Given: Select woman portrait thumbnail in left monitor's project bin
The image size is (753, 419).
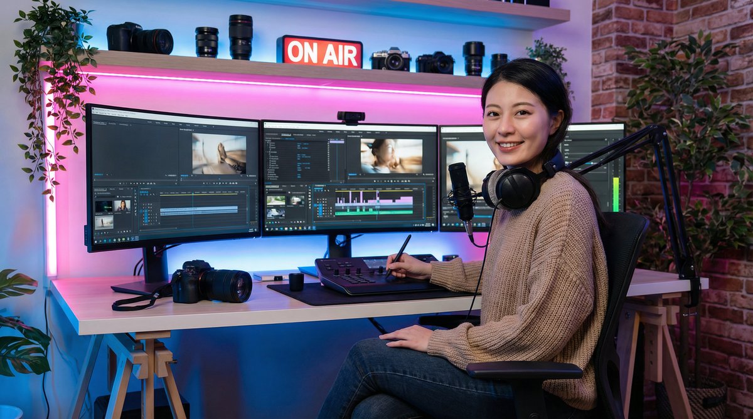Looking at the screenshot, I should tap(121, 205).
